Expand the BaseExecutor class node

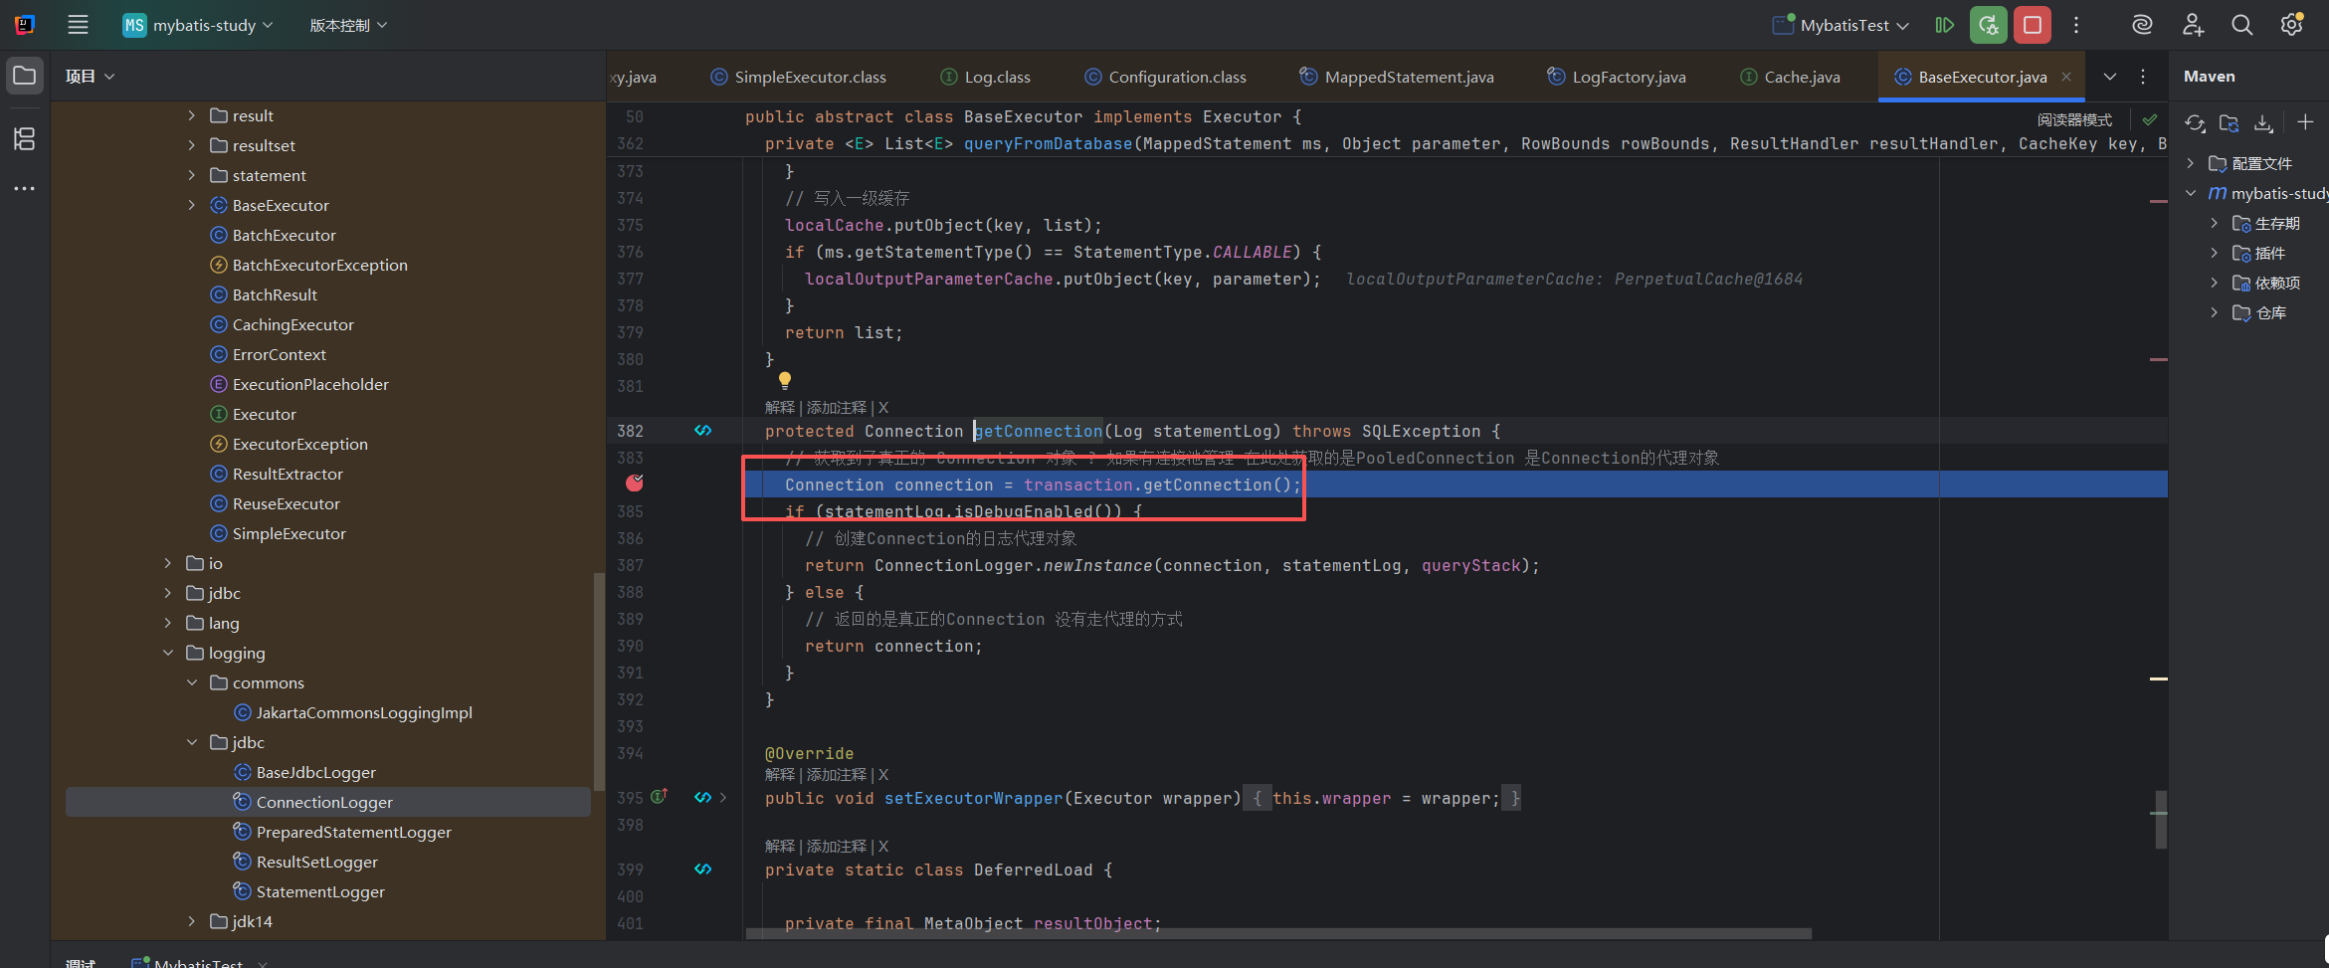point(192,205)
